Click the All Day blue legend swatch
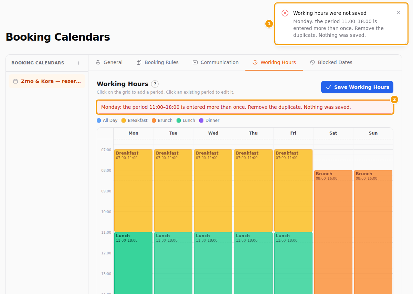Viewport: 413px width, 294px height. [99, 120]
